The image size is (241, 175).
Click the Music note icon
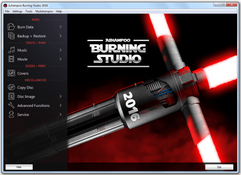pos(11,50)
